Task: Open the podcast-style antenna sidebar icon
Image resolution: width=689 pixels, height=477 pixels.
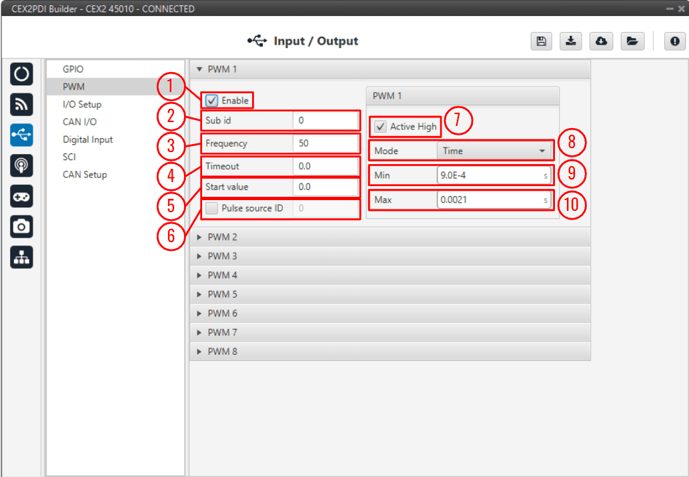Action: coord(21,165)
